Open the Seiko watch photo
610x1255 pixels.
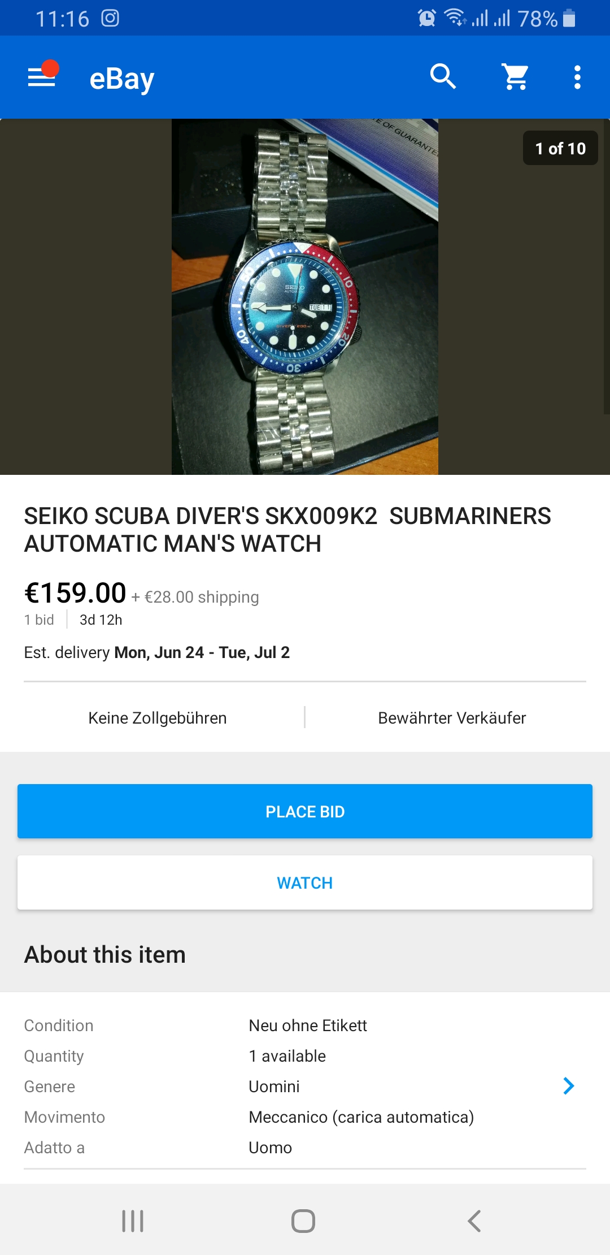tap(305, 297)
